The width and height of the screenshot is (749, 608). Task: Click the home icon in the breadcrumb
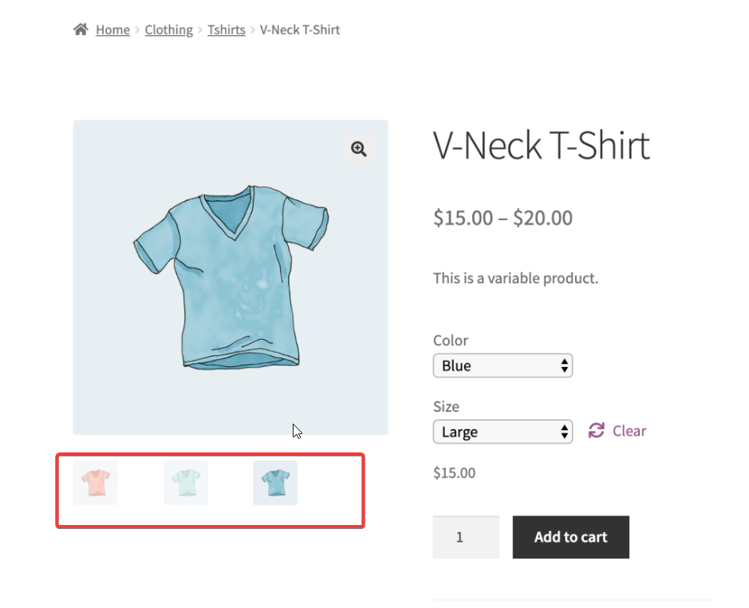pos(80,29)
